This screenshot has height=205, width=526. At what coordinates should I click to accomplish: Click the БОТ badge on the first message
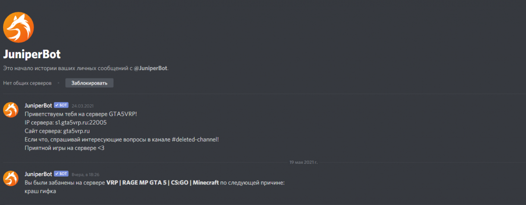[61, 106]
